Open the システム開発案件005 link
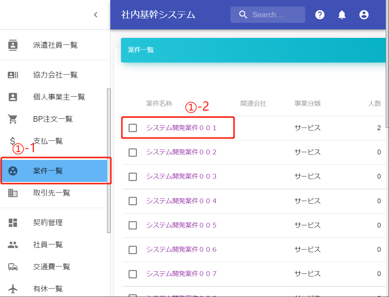 pyautogui.click(x=181, y=225)
